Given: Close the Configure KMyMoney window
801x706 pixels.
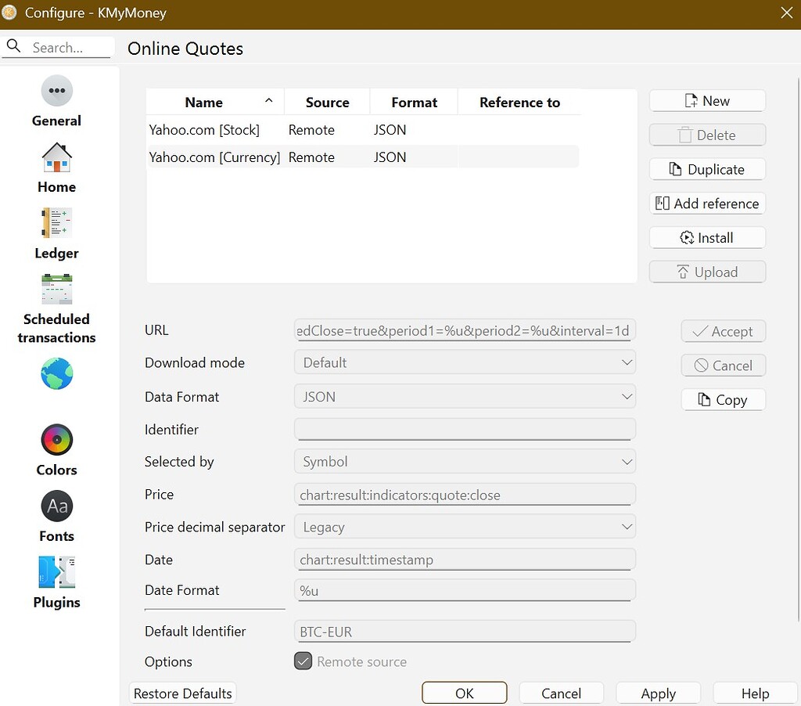Looking at the screenshot, I should point(786,13).
